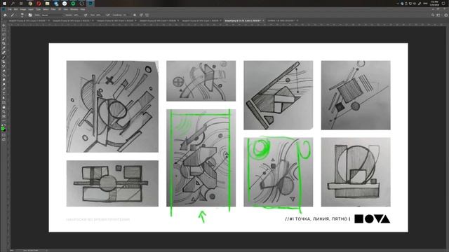
Task: Open the Edit menu
Action: pyautogui.click(x=15, y=9)
